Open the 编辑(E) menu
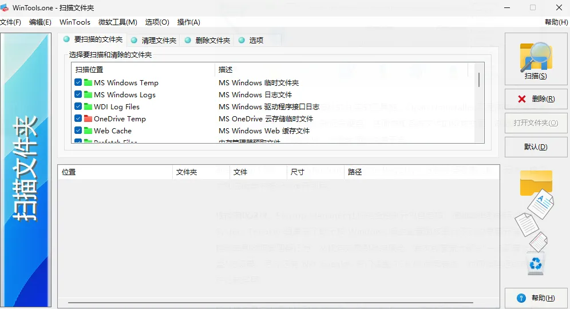 point(40,22)
